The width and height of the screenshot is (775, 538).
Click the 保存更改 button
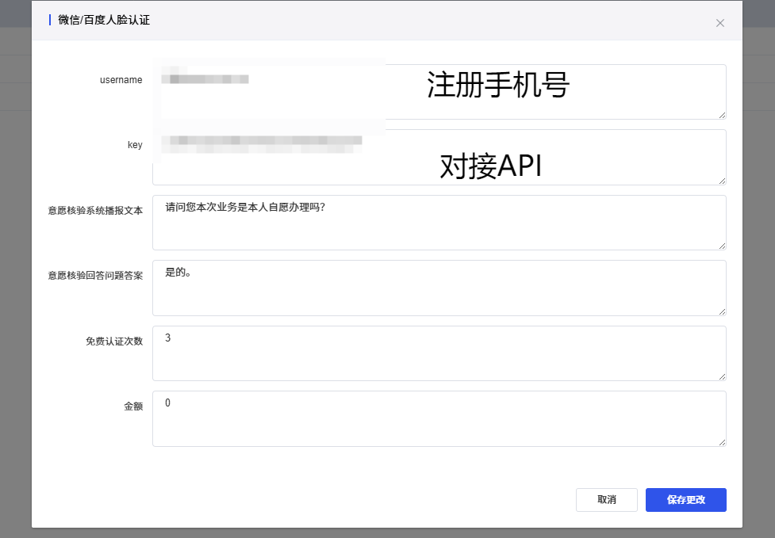click(685, 500)
